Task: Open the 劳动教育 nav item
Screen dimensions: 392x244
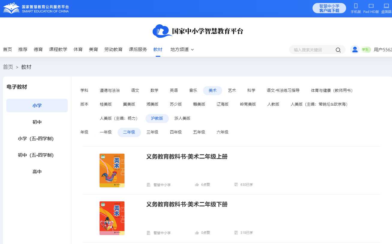Action: point(113,50)
